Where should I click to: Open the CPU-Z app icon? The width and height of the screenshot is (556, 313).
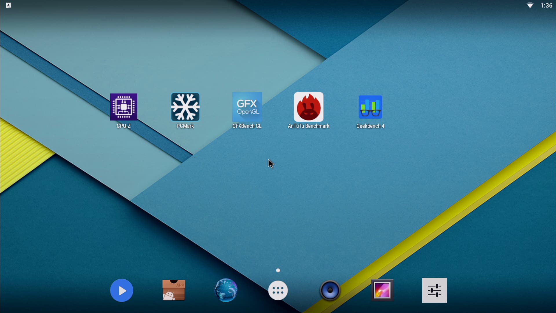point(124,107)
